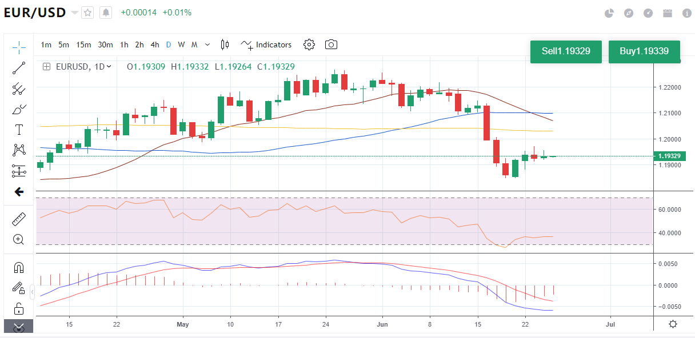Select the pitchfork drawing tool
Screen dimensions: 695x338
(x=19, y=88)
